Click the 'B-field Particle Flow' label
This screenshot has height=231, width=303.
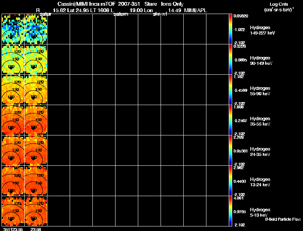[x=283, y=219]
